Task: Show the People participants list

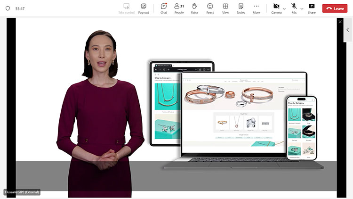Action: [x=179, y=8]
